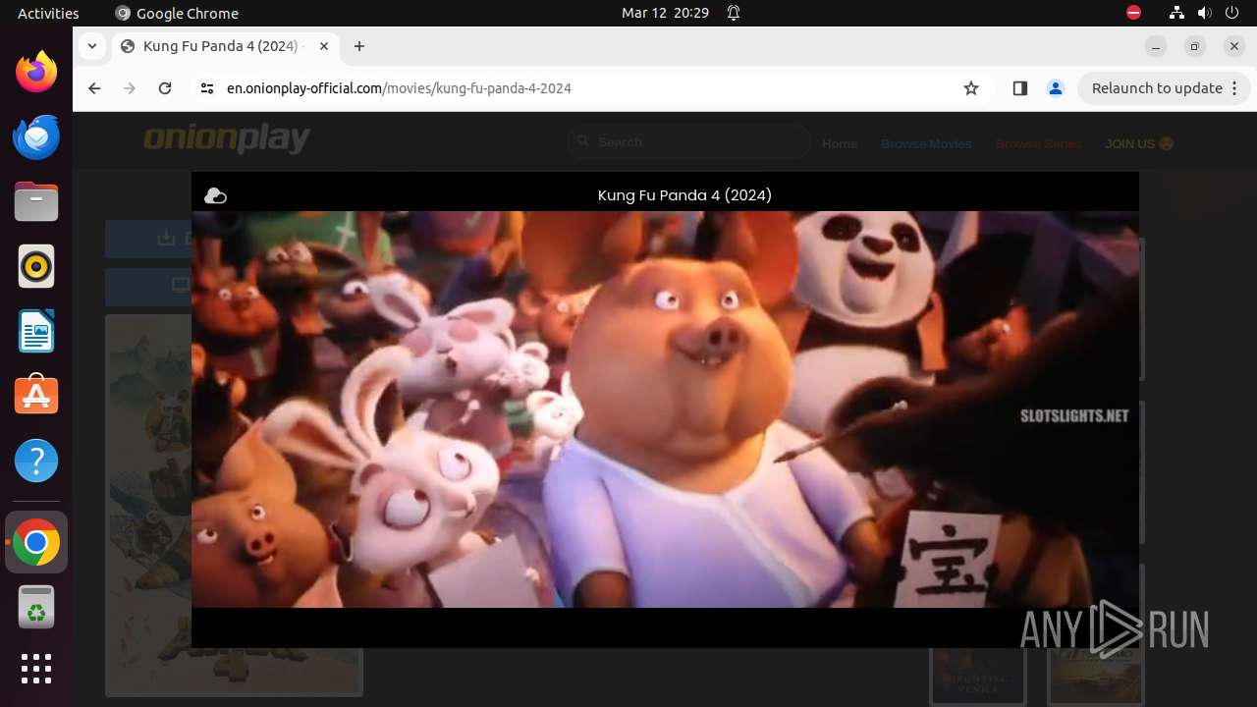Open the Google Chrome app menu in top bar

[x=177, y=13]
